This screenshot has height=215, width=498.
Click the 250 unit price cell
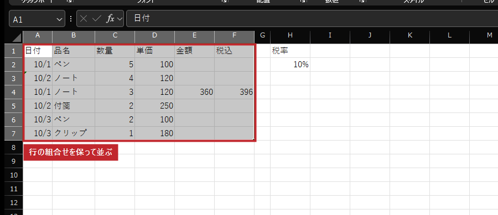coord(155,106)
